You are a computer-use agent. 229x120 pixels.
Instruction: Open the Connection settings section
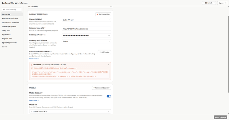(x=12, y=14)
